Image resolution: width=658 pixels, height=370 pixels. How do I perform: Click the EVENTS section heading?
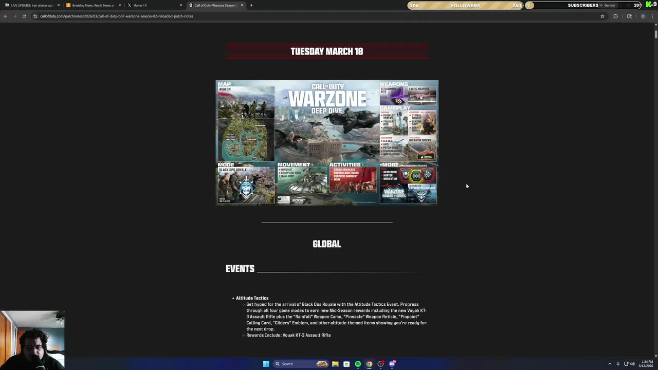(x=240, y=269)
